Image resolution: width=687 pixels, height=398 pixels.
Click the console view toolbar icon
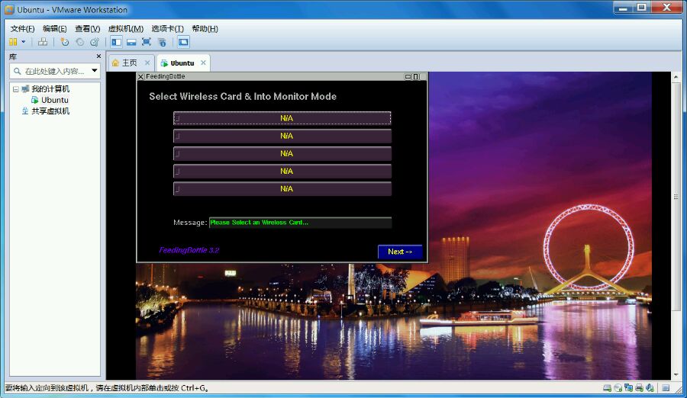183,42
